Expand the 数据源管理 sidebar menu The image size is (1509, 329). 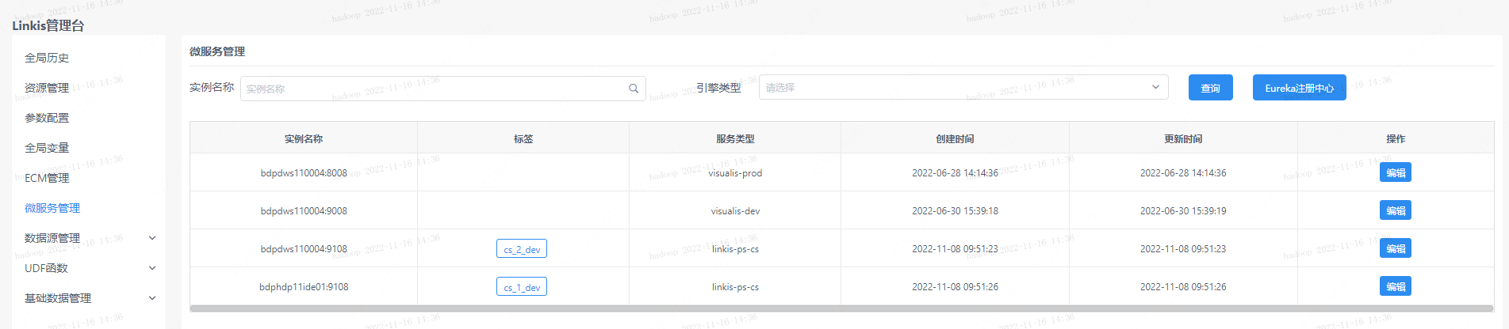[152, 238]
